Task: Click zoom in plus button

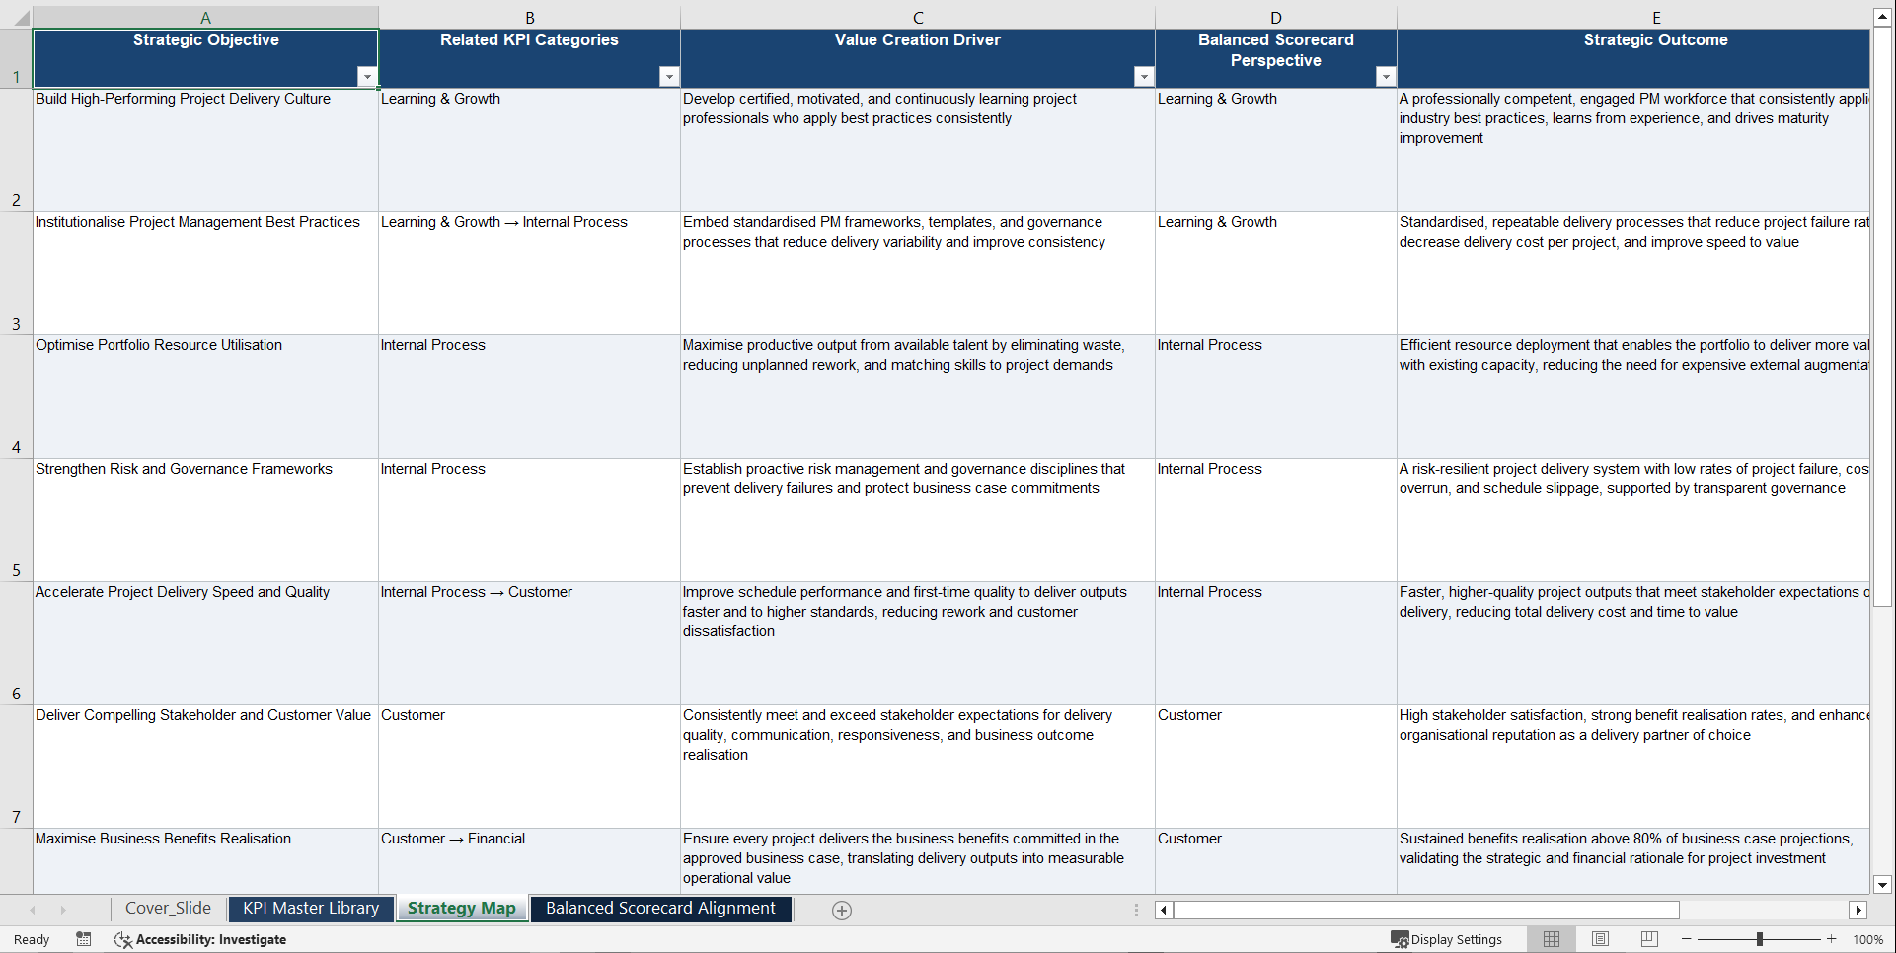Action: [1832, 939]
